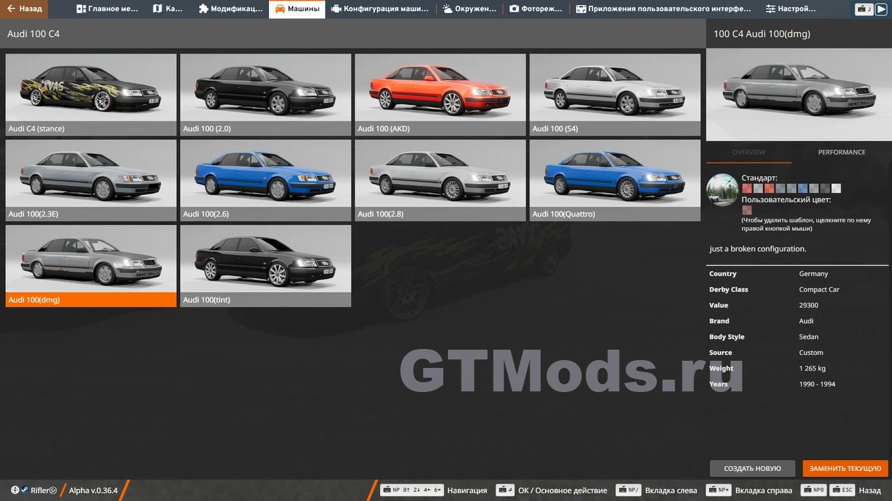The image size is (892, 501).
Task: Click the СОЗДАТЬ НОВУЮ button
Action: pyautogui.click(x=752, y=468)
